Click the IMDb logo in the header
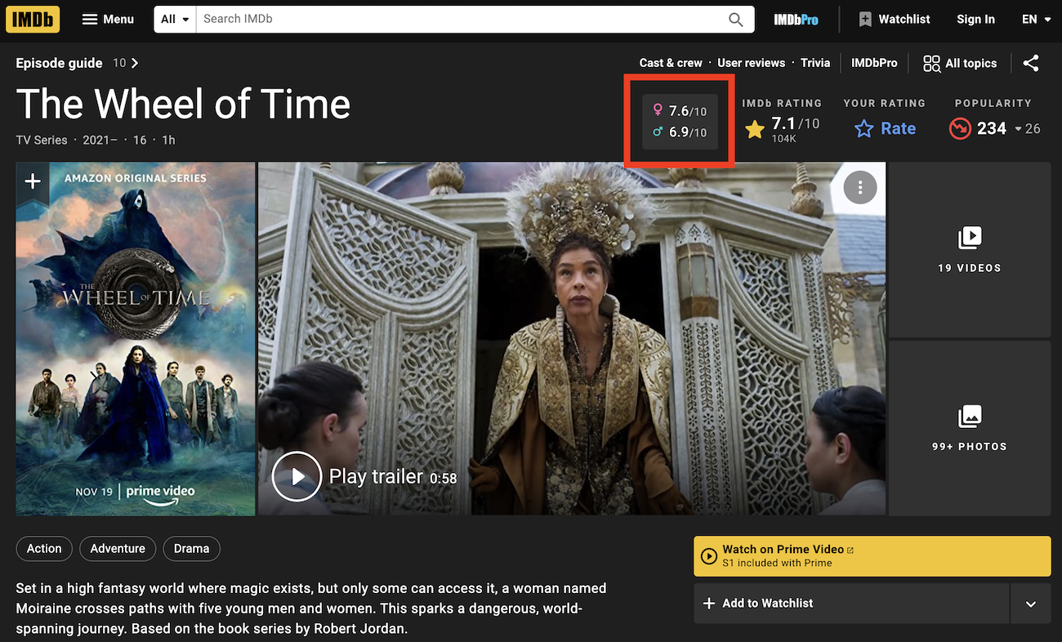The height and width of the screenshot is (642, 1062). pyautogui.click(x=33, y=19)
